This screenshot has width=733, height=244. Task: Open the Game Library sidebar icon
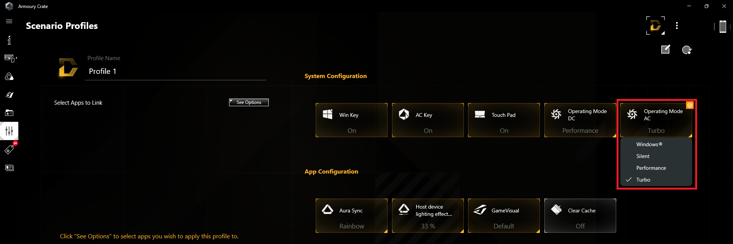[9, 113]
